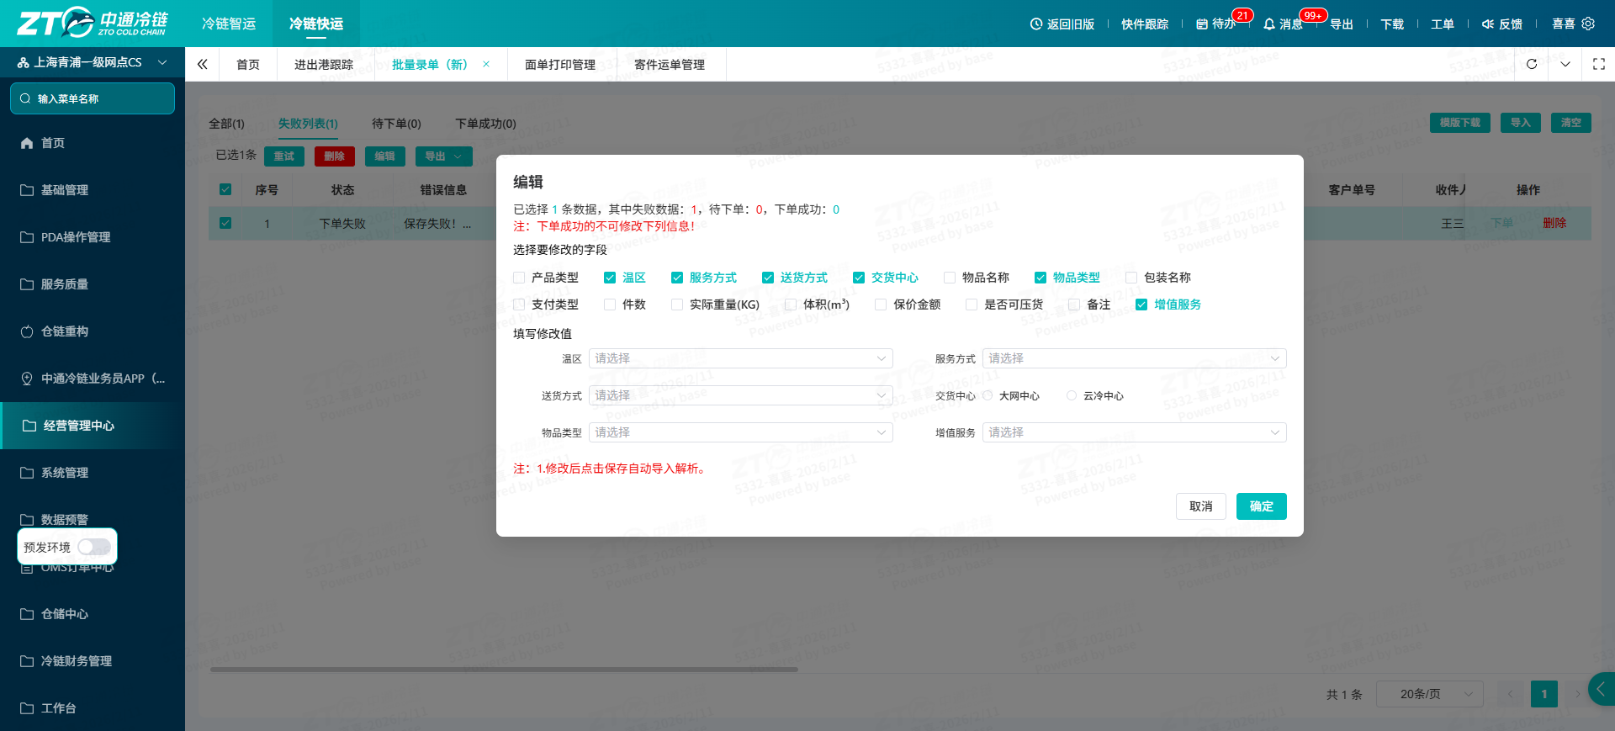Click the 取消 cancel button
The height and width of the screenshot is (731, 1615).
1201,506
